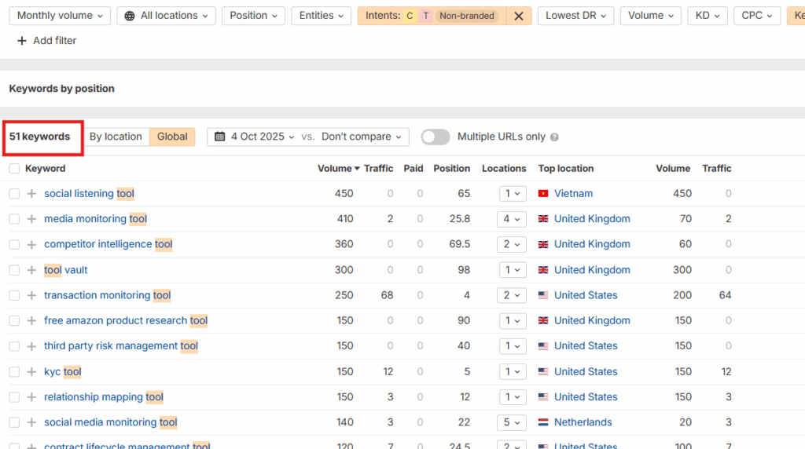Click the plus icon of Add filter
805x449 pixels.
pos(22,41)
